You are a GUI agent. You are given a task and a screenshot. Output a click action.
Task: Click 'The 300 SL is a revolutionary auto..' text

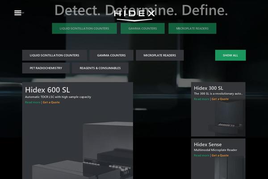(218, 94)
